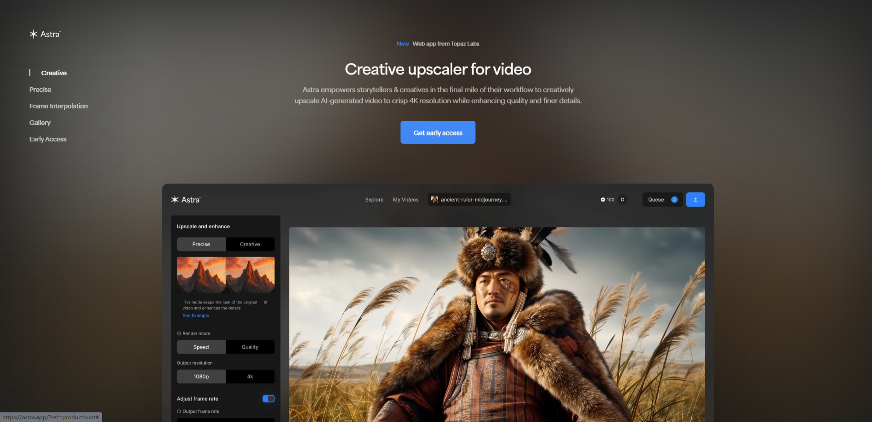
Task: Click the mountain comparison thumbnail
Action: pos(226,275)
